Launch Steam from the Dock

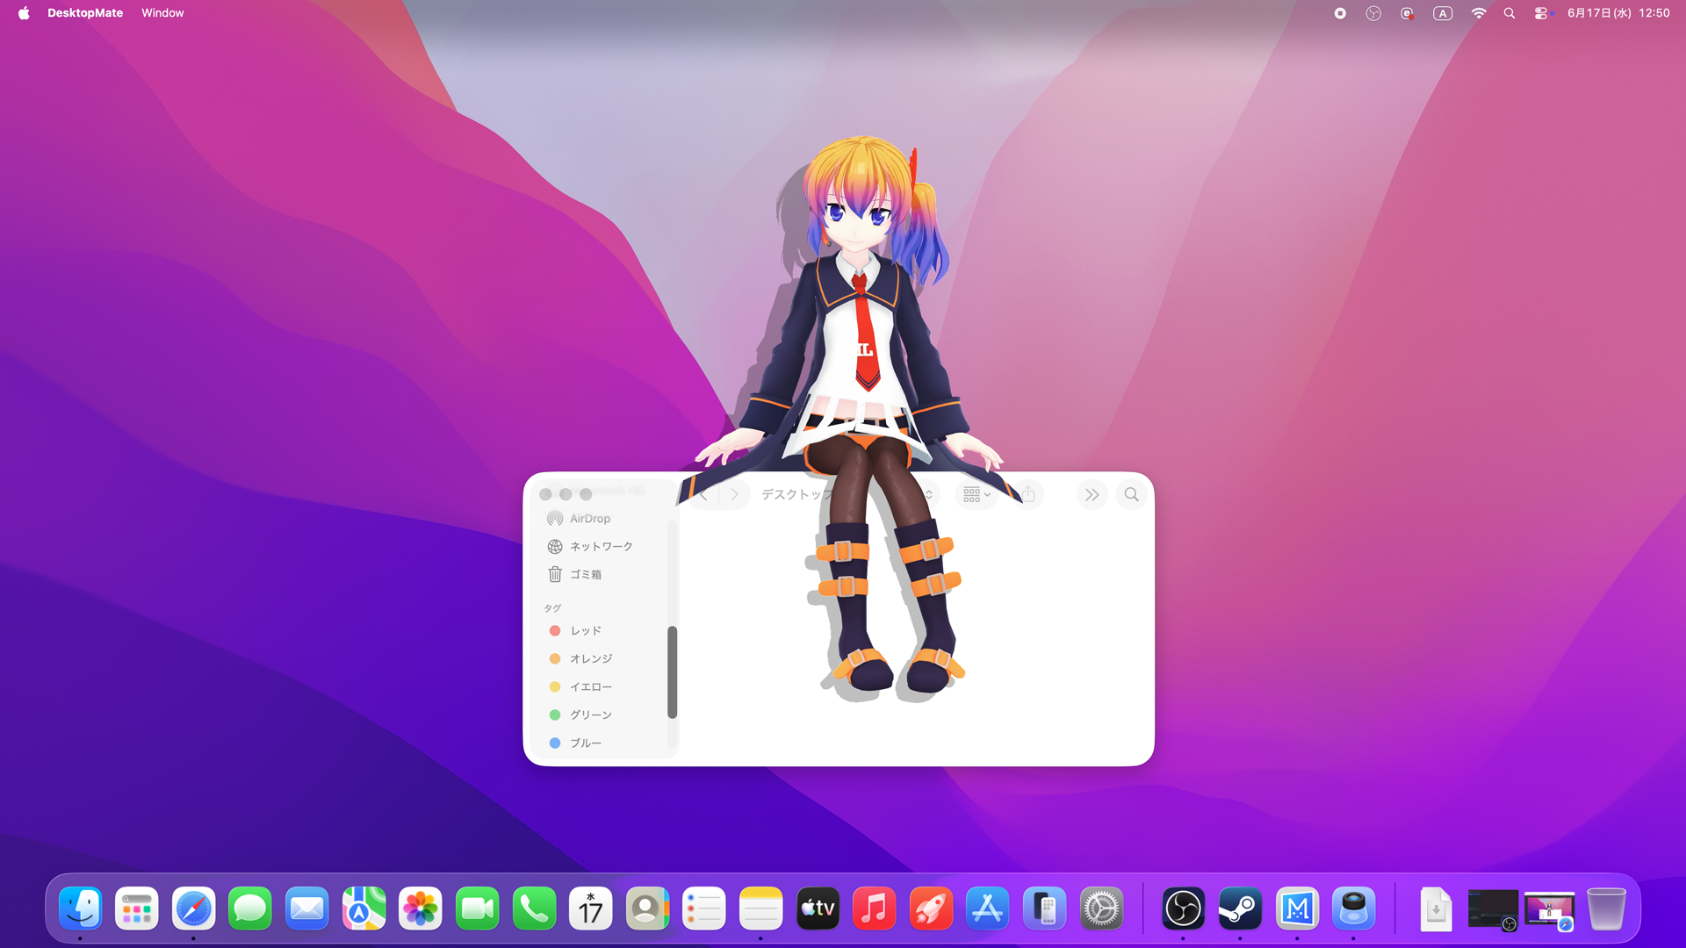click(x=1240, y=908)
